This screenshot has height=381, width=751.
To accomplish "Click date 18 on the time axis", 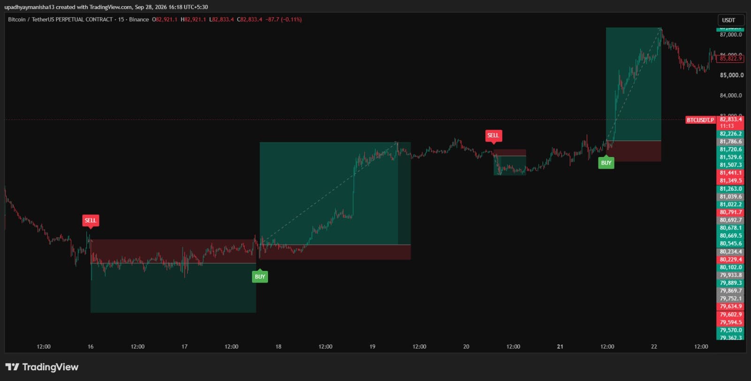I will pyautogui.click(x=278, y=347).
